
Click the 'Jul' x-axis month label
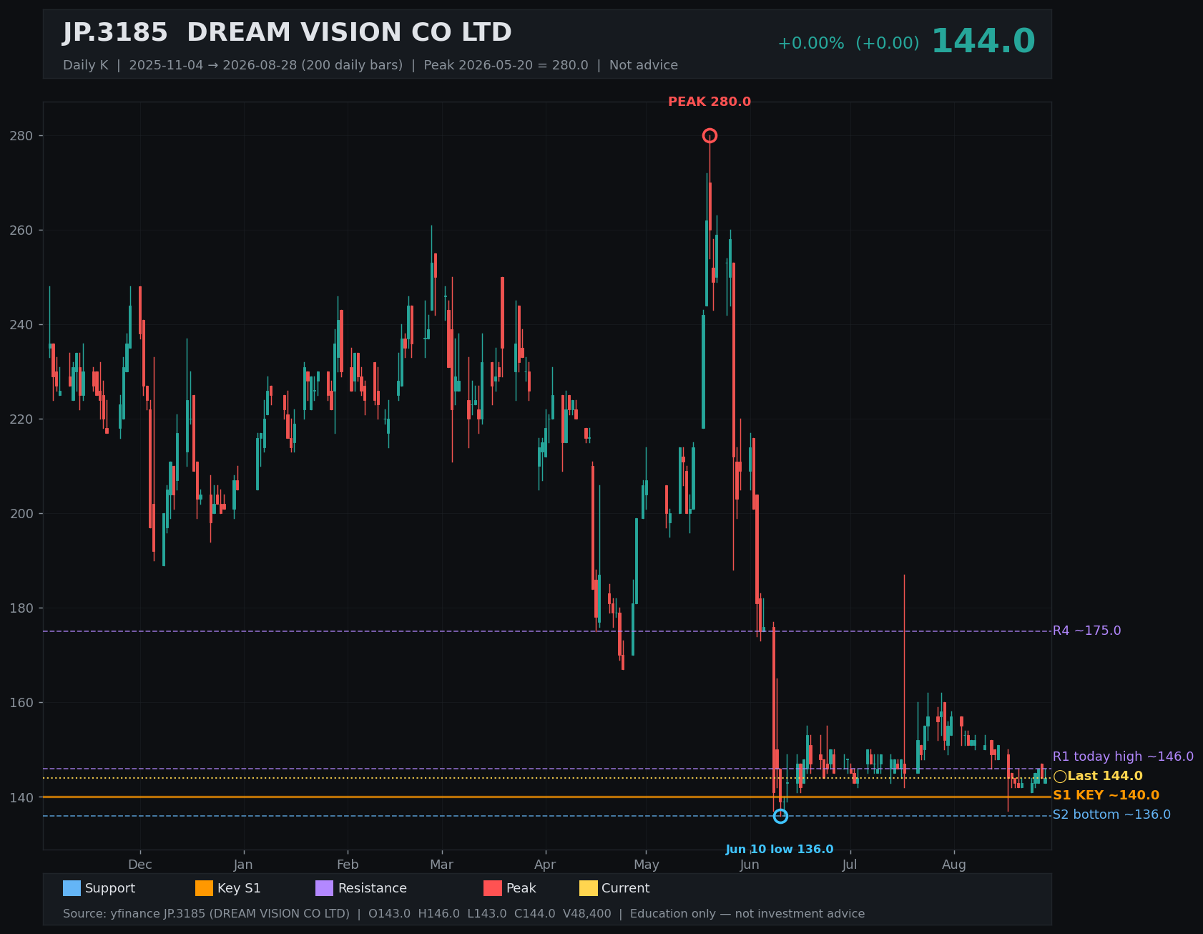(x=850, y=865)
